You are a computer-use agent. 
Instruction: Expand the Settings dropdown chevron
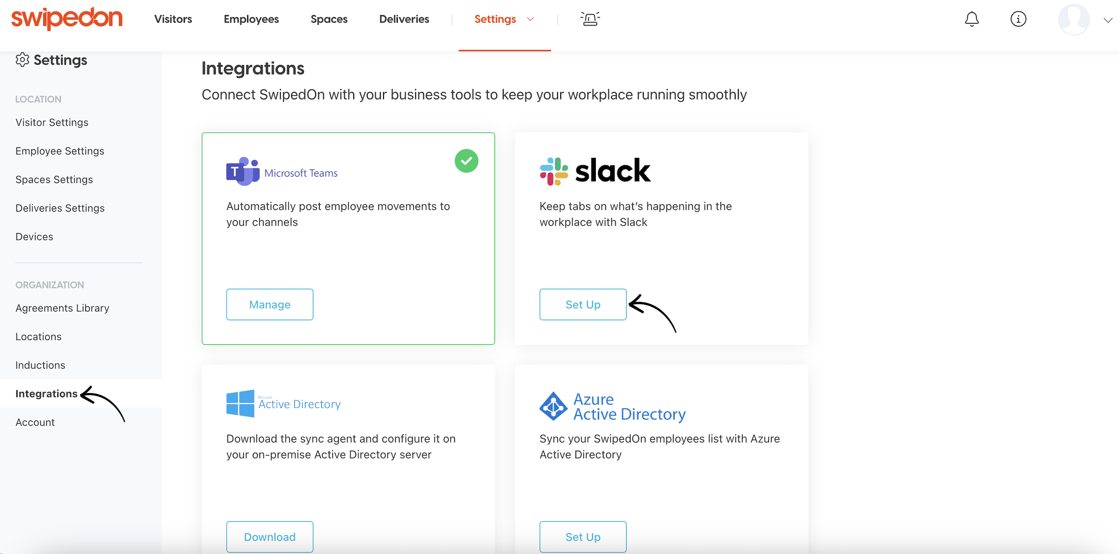tap(530, 19)
